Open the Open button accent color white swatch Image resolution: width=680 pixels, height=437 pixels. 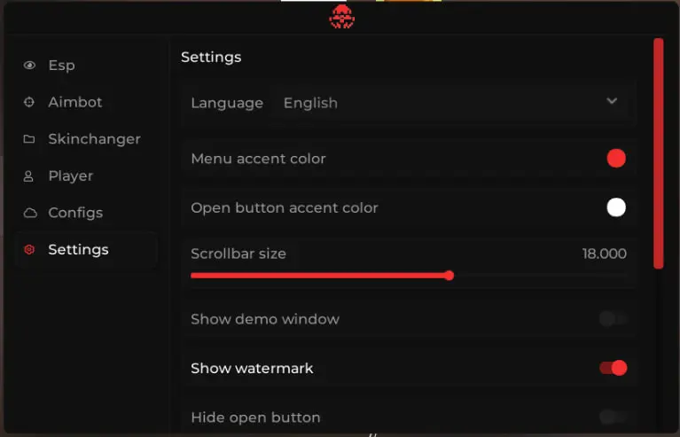tap(616, 207)
